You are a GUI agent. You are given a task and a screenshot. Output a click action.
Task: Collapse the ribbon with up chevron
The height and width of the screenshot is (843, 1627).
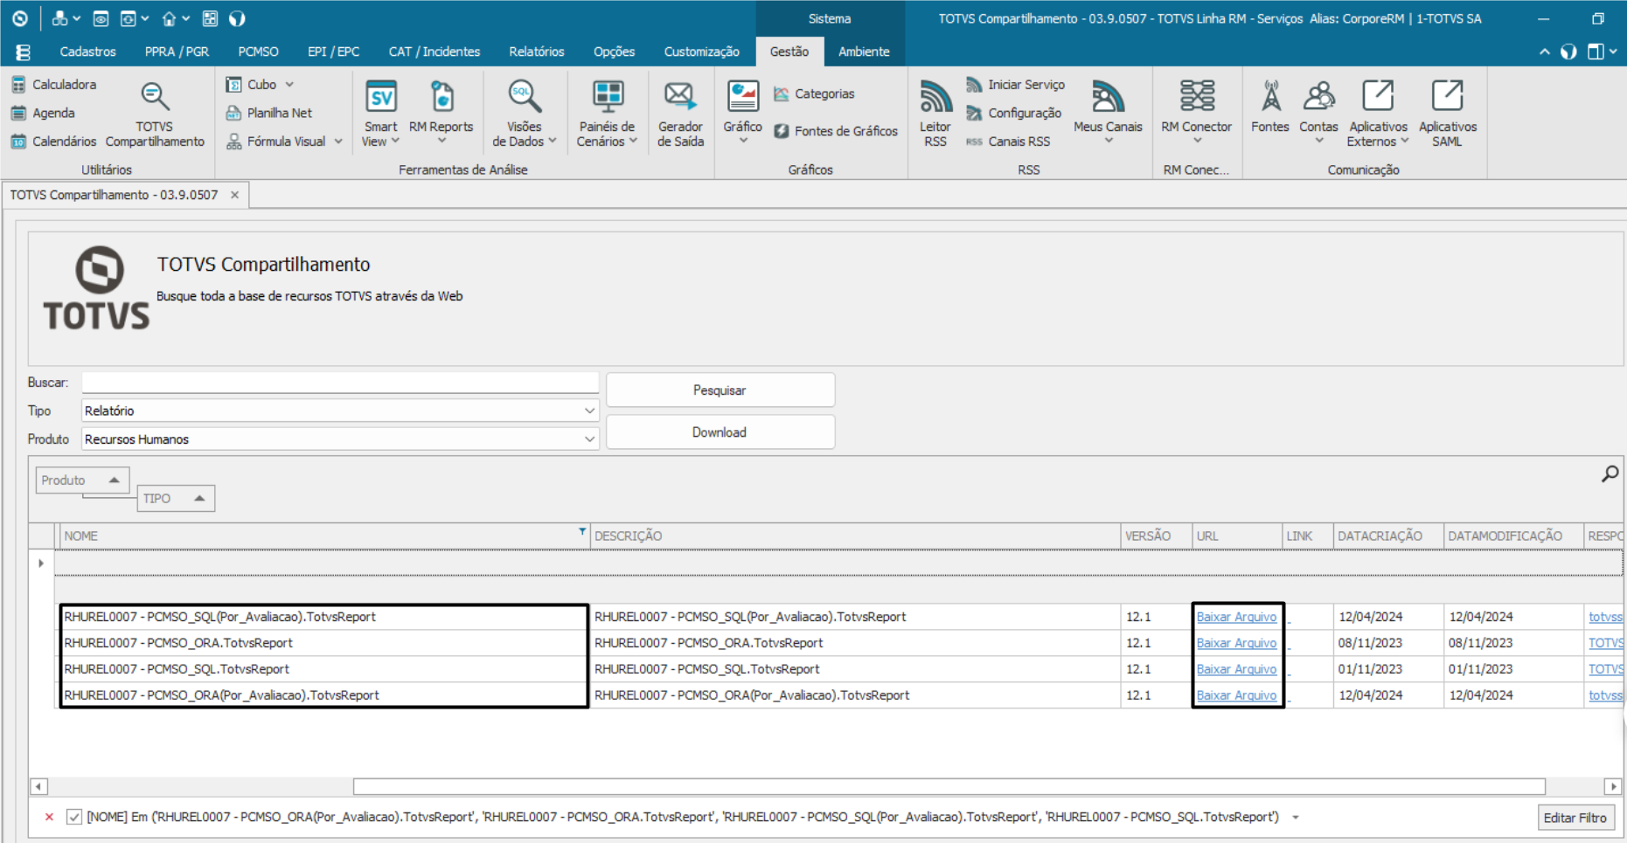1545,52
